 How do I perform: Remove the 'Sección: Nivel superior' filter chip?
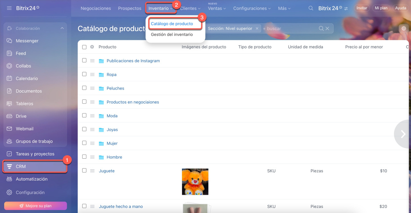(x=257, y=29)
